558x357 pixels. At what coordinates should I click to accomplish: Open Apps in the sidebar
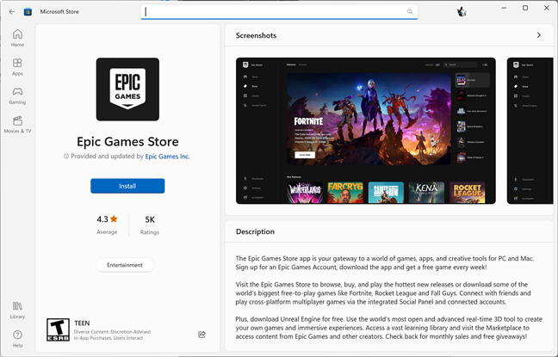pos(17,67)
